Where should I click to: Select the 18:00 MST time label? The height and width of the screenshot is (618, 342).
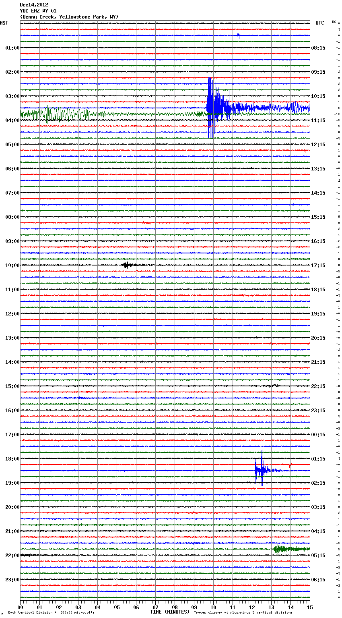[x=12, y=459]
